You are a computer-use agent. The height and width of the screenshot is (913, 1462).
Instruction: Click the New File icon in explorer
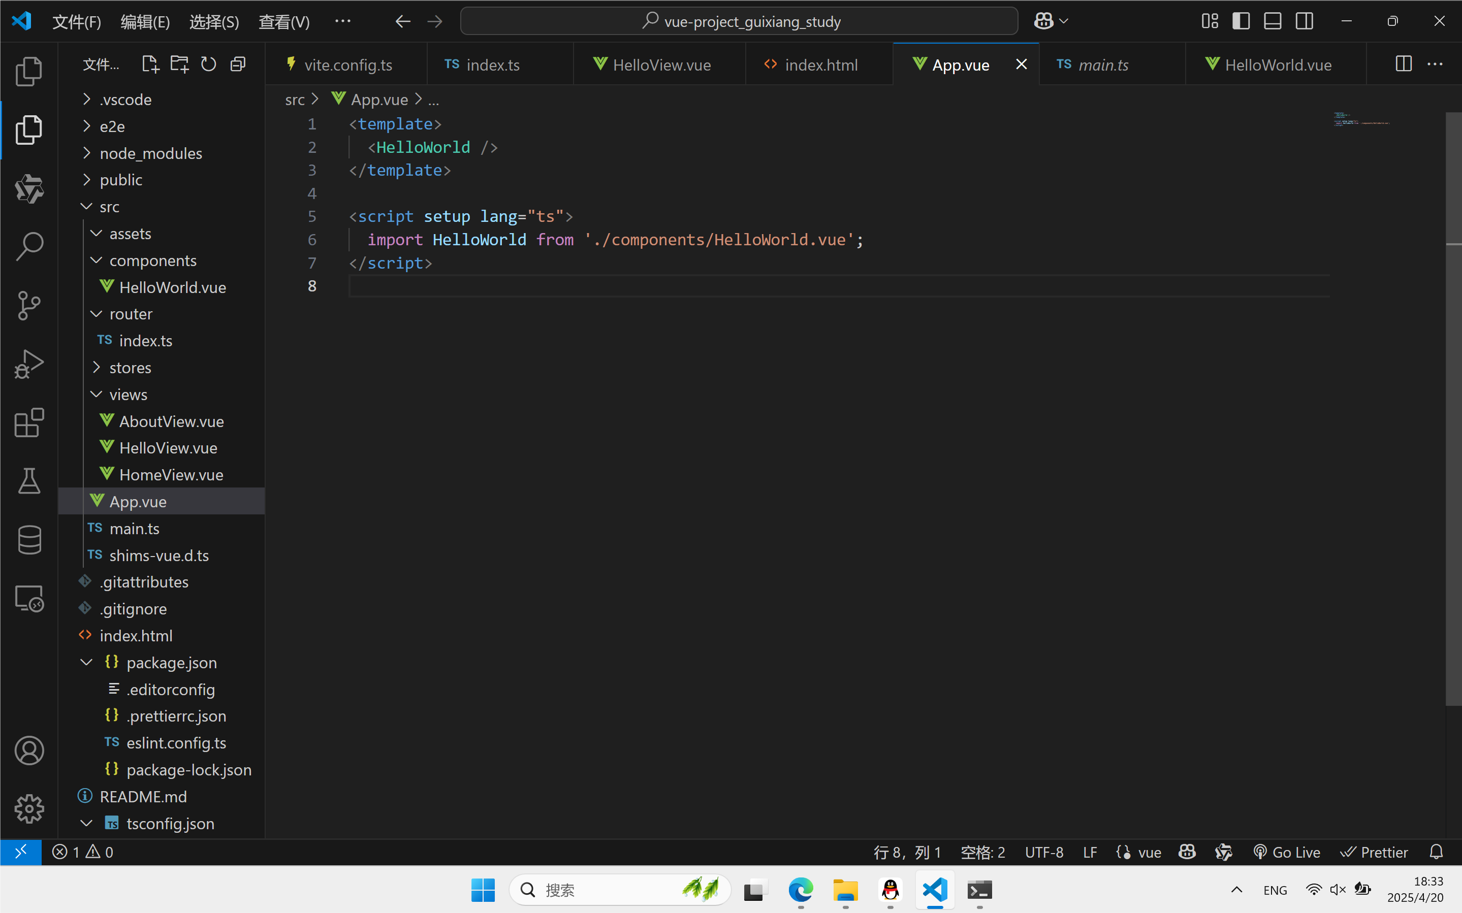[150, 64]
